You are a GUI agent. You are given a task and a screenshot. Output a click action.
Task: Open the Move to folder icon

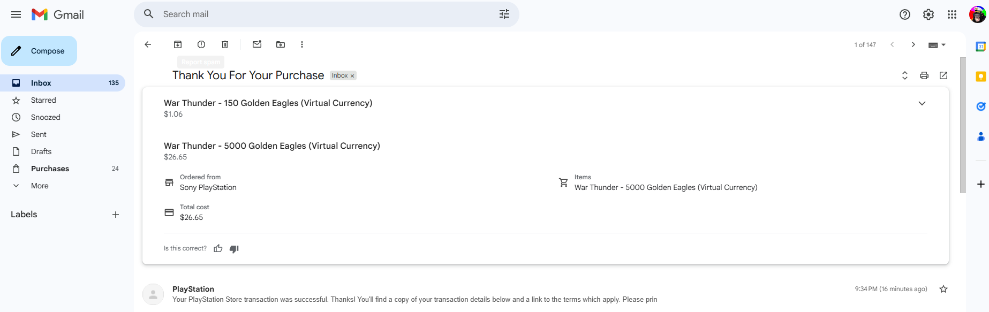click(281, 44)
